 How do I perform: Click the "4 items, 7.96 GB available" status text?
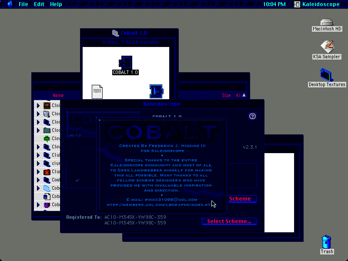130,42
